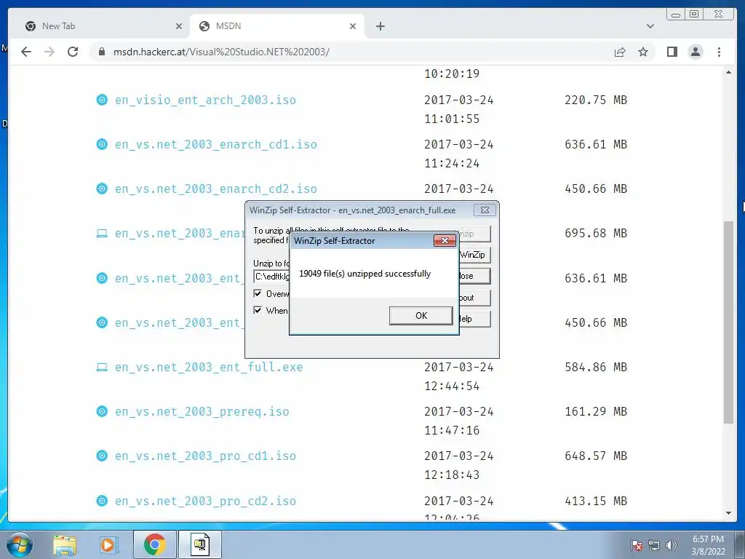Image resolution: width=745 pixels, height=559 pixels.
Task: Open Windows Explorer from taskbar
Action: [x=65, y=544]
